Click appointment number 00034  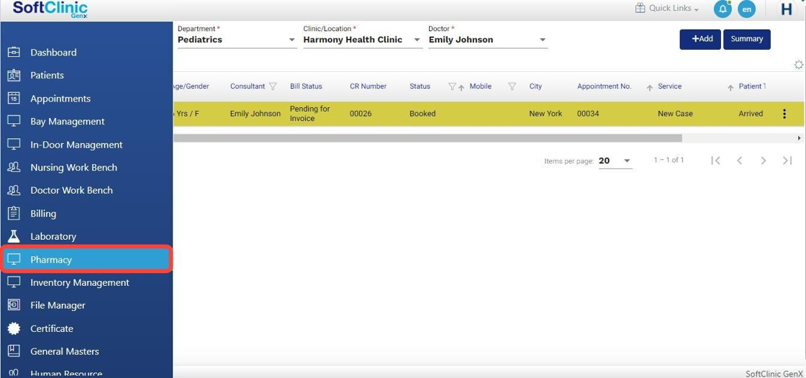[588, 114]
